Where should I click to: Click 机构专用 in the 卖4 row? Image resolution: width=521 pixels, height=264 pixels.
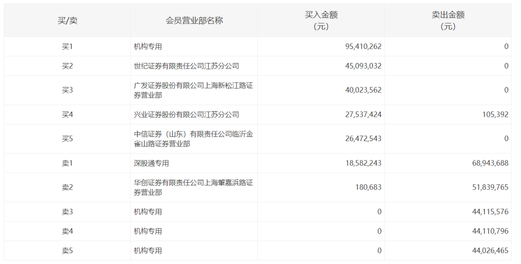click(148, 231)
